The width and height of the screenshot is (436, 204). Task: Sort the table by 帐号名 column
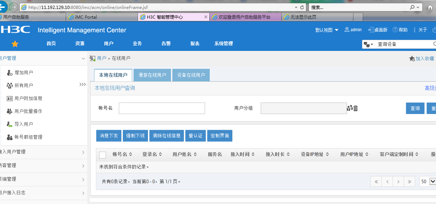tap(122, 155)
